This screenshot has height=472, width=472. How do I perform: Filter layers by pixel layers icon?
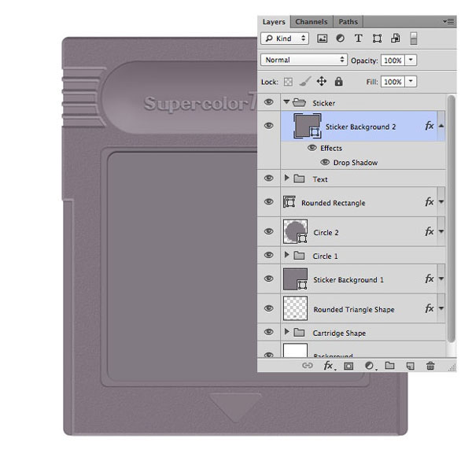click(x=322, y=39)
